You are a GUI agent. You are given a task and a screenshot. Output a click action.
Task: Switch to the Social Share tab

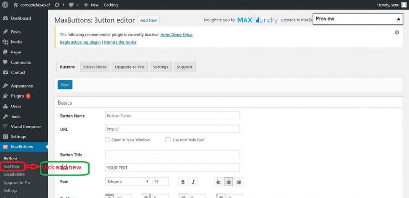click(95, 67)
